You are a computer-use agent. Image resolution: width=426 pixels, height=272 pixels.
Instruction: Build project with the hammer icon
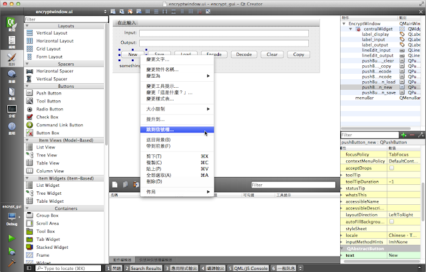pos(12,263)
